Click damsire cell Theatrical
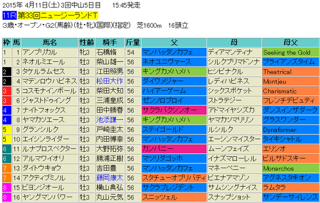 pos(291,72)
